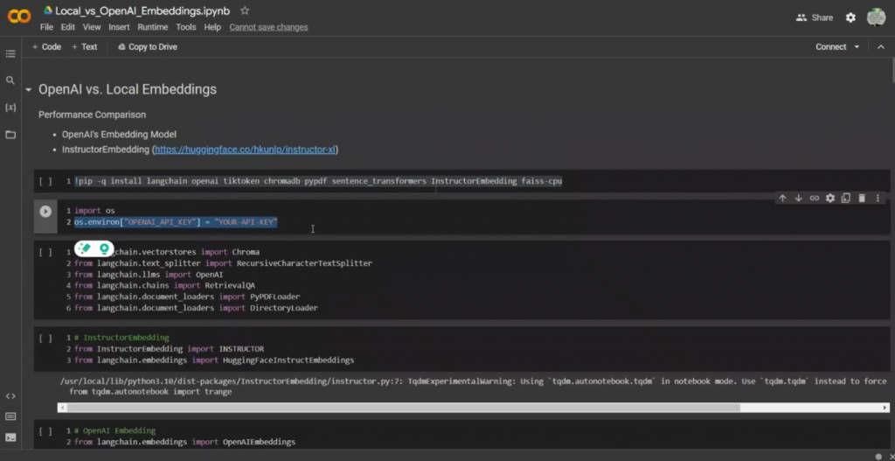This screenshot has width=895, height=461.
Task: Click 'Performance Comparison' text
Action: pos(92,115)
